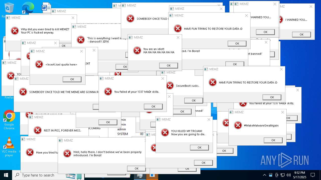Close the HAVE FUN dialog overlapping 'SecureBoot sucks.'

coord(281,69)
